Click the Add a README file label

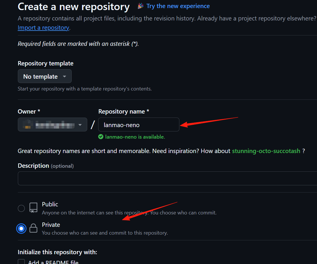pyautogui.click(x=53, y=262)
